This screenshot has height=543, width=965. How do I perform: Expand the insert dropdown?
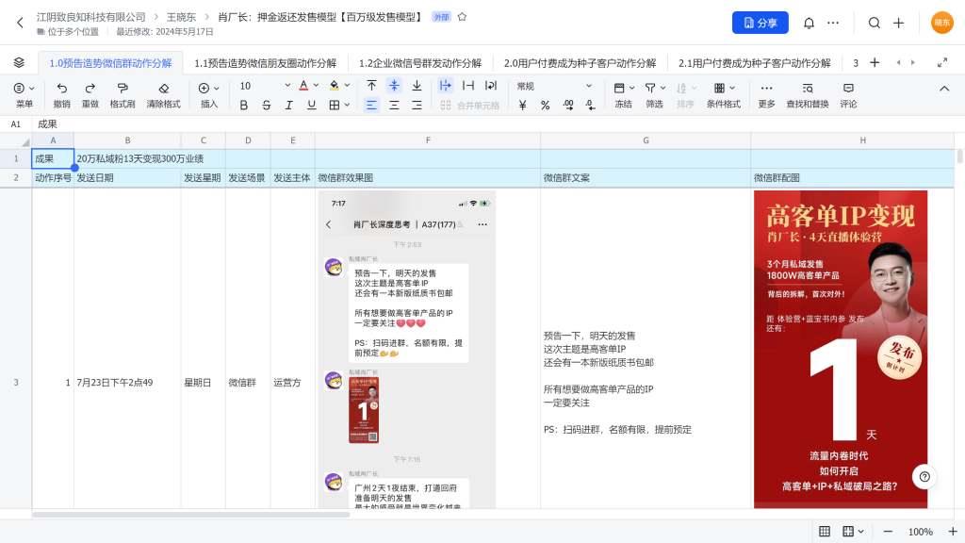pyautogui.click(x=216, y=88)
